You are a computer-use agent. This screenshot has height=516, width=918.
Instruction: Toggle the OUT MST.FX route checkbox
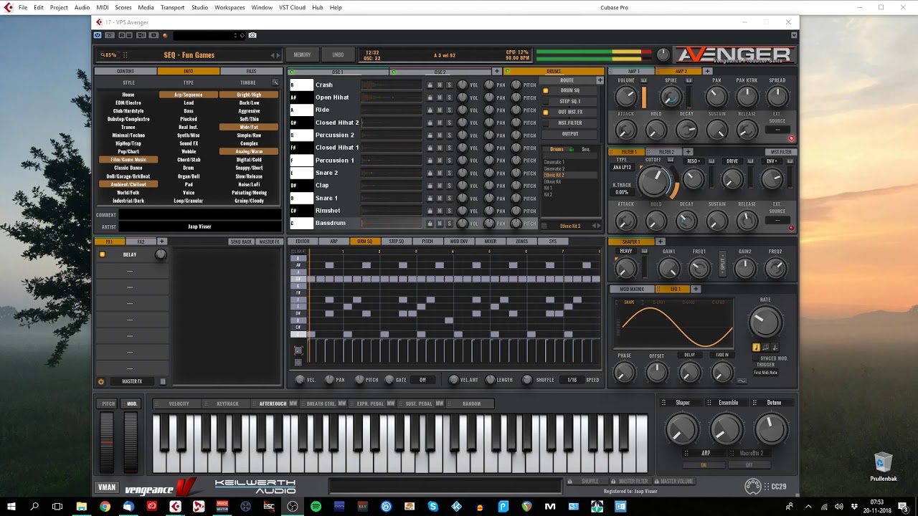point(545,113)
